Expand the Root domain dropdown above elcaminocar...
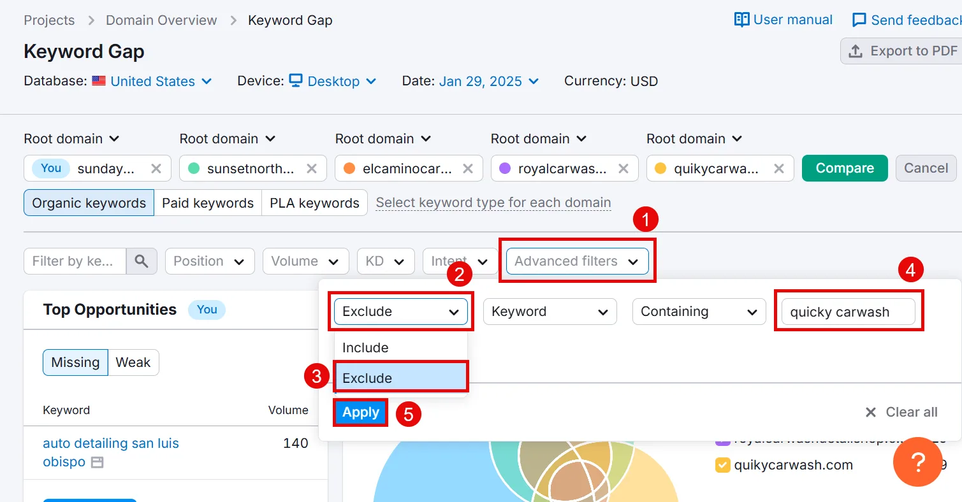Screen dimensions: 962x502 (383, 138)
